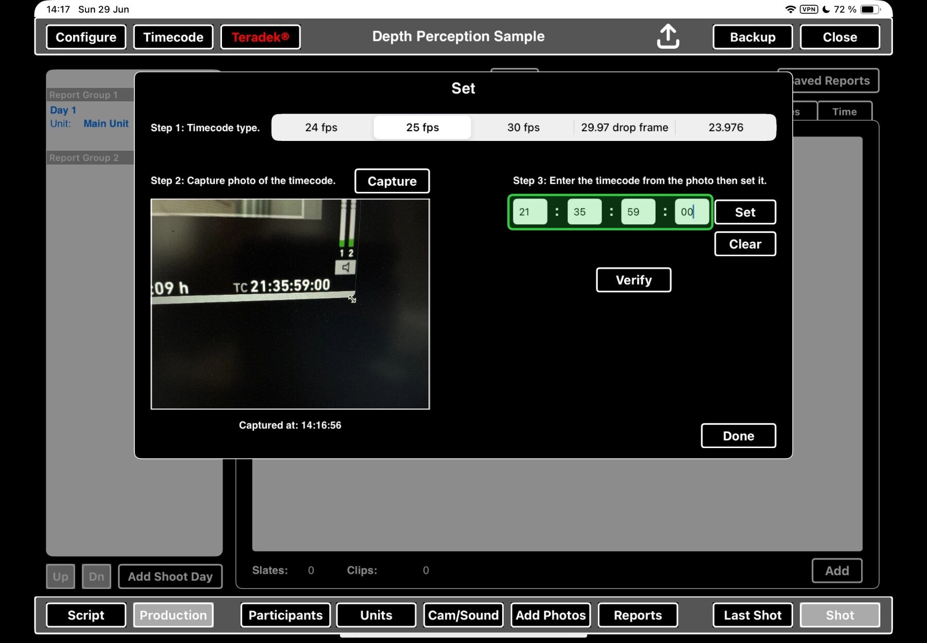Screen dimensions: 927x643
Task: Select the 23.976 timecode type
Action: coord(726,128)
